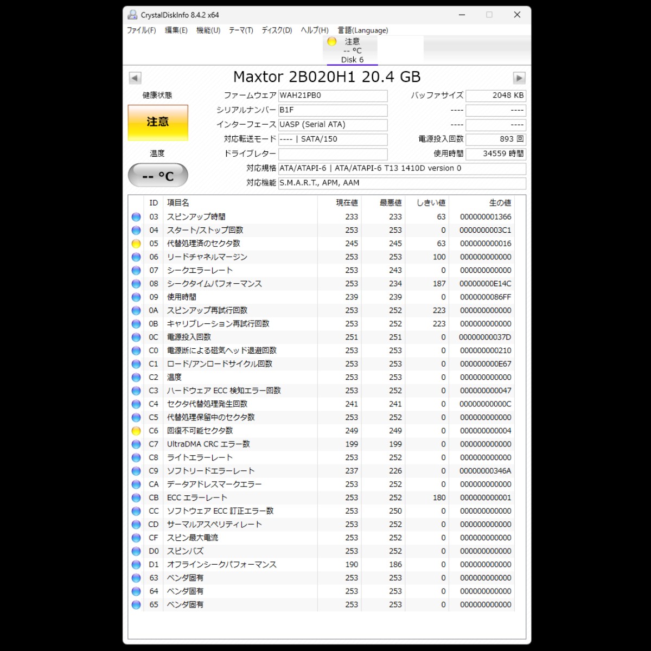Viewport: 651px width, 651px height.
Task: Click the power-on hours field 34559 時間
Action: click(x=496, y=154)
